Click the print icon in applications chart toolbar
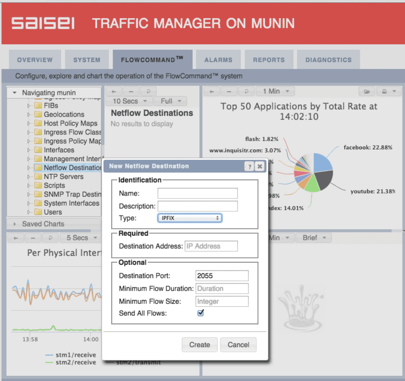The image size is (405, 381). click(384, 92)
